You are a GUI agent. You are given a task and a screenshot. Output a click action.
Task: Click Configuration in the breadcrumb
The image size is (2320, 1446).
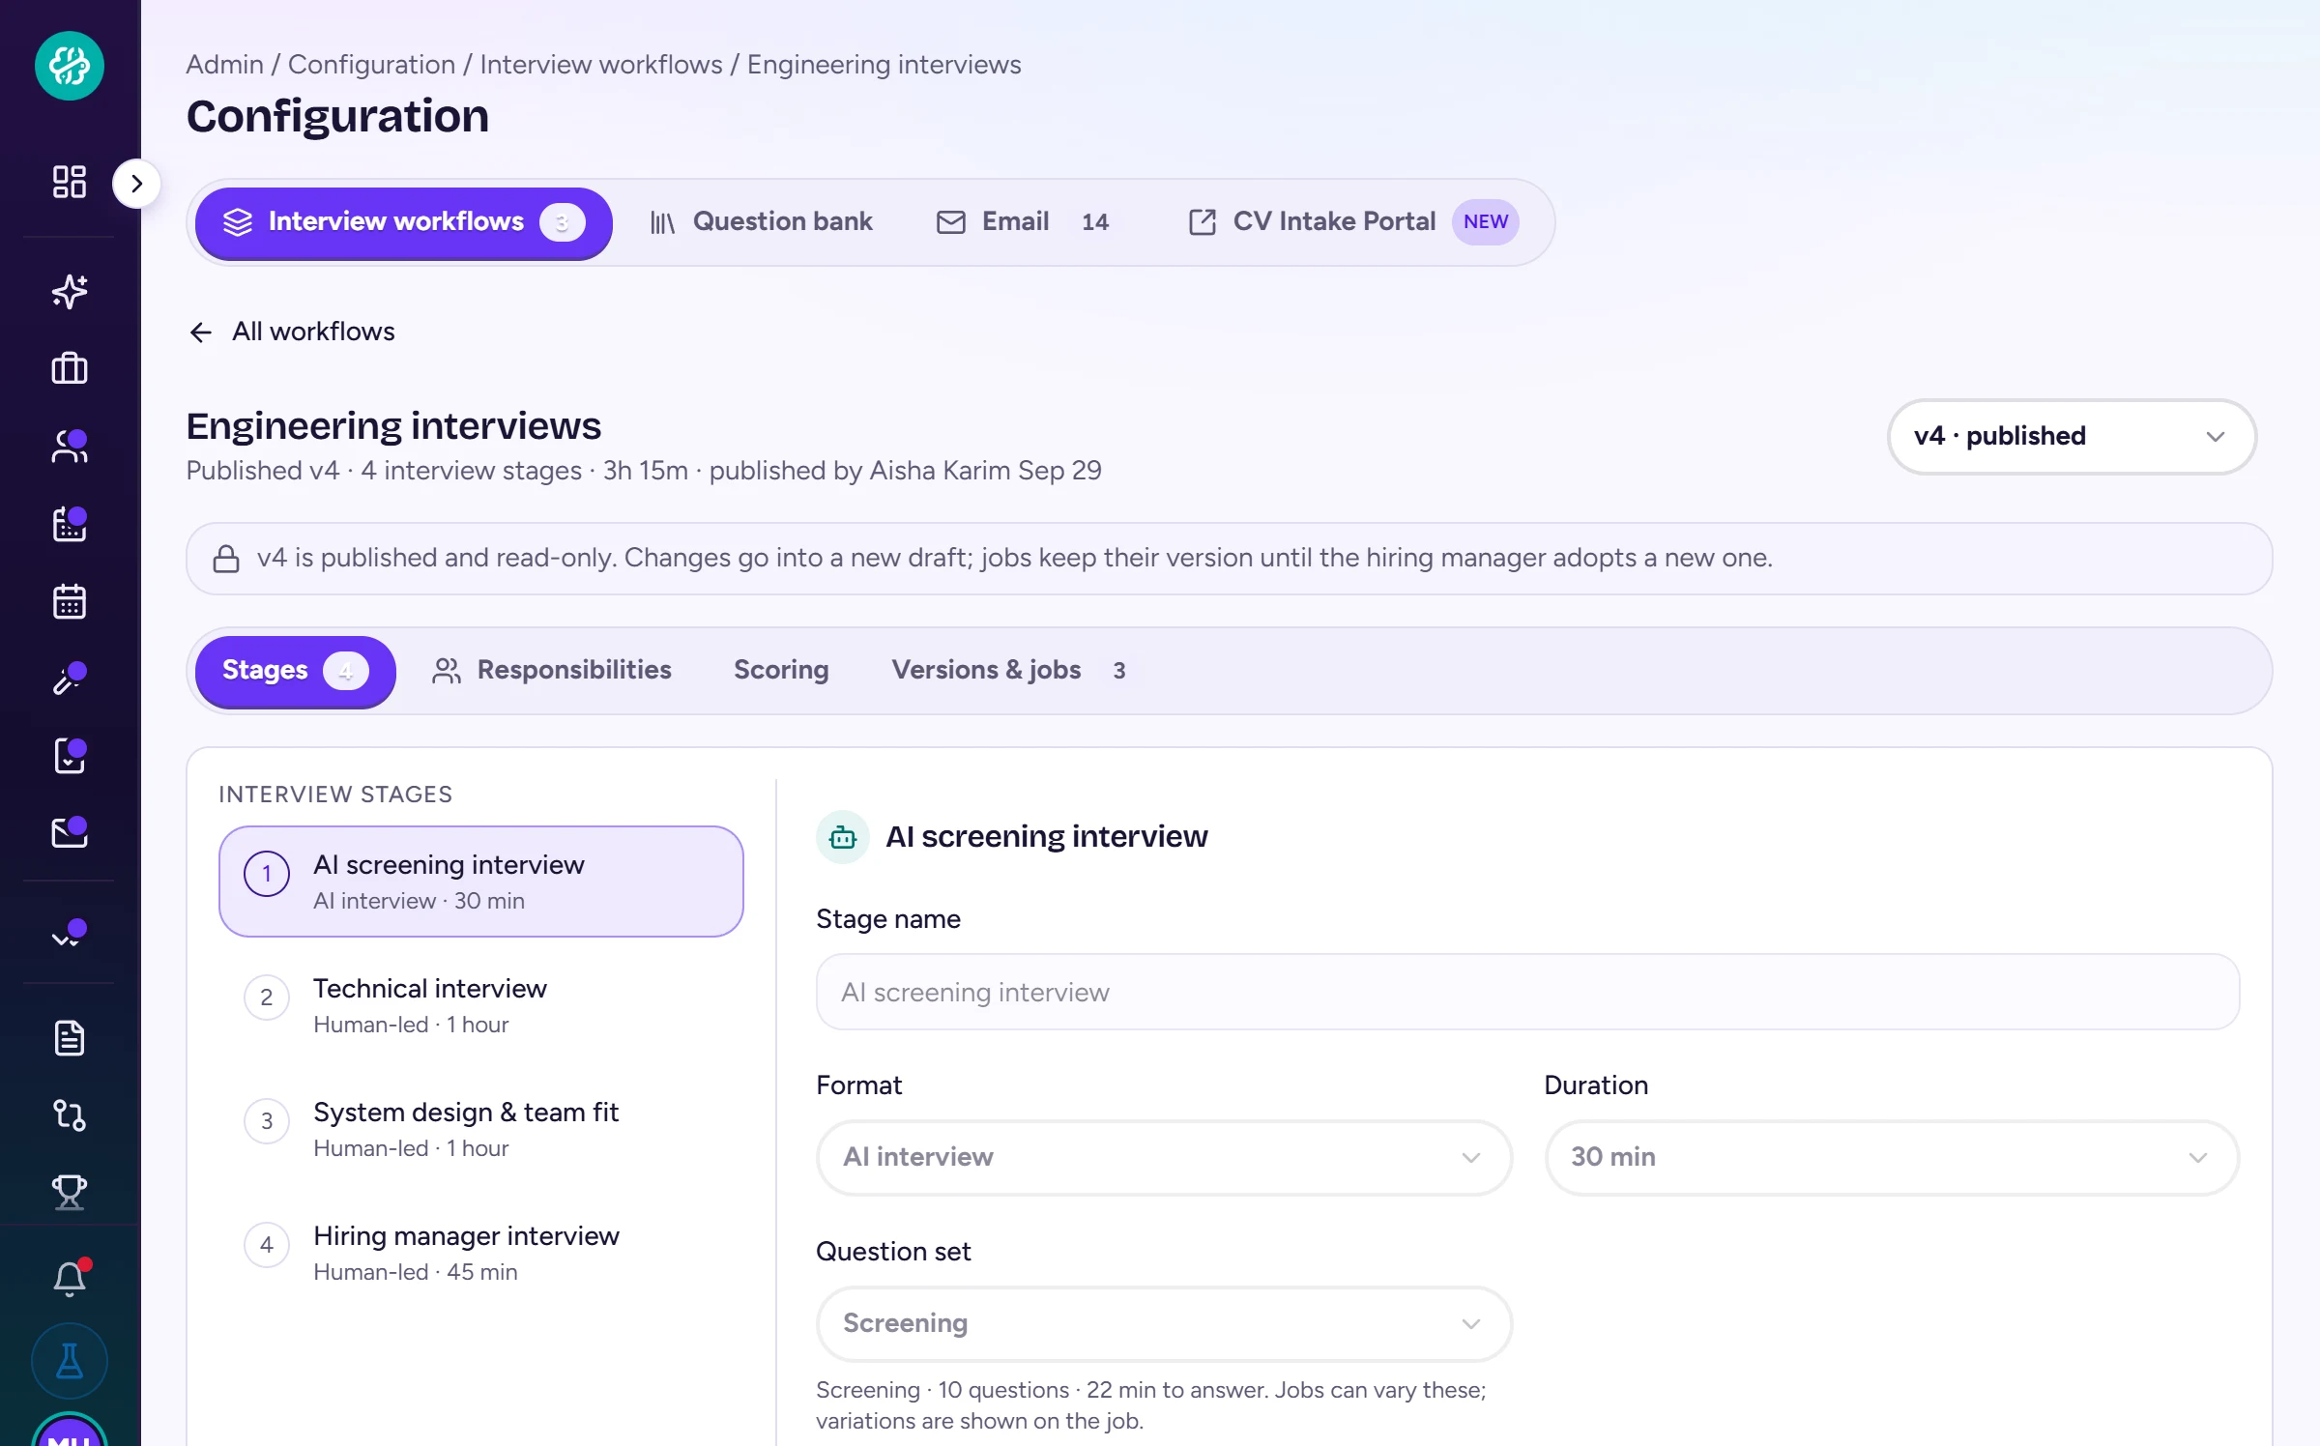371,65
